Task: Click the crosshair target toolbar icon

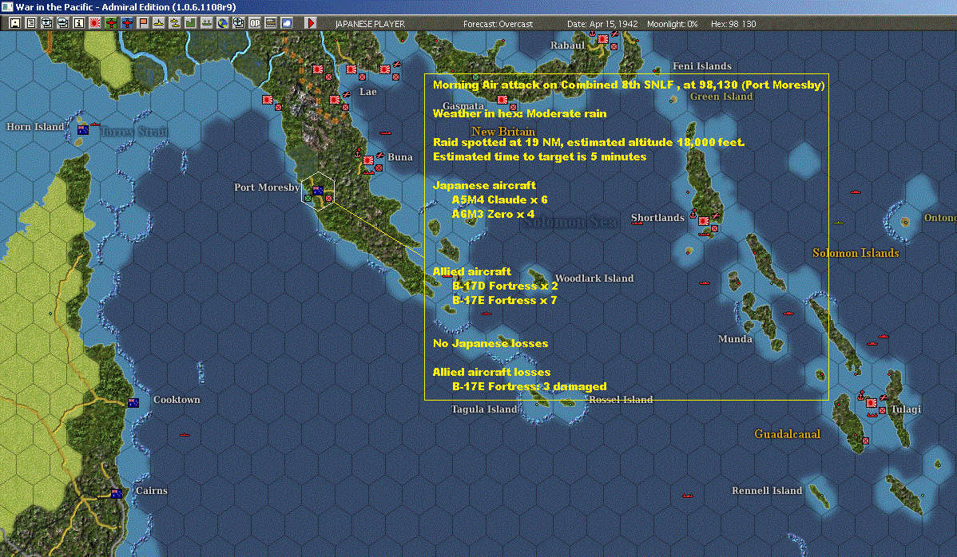Action: (239, 23)
